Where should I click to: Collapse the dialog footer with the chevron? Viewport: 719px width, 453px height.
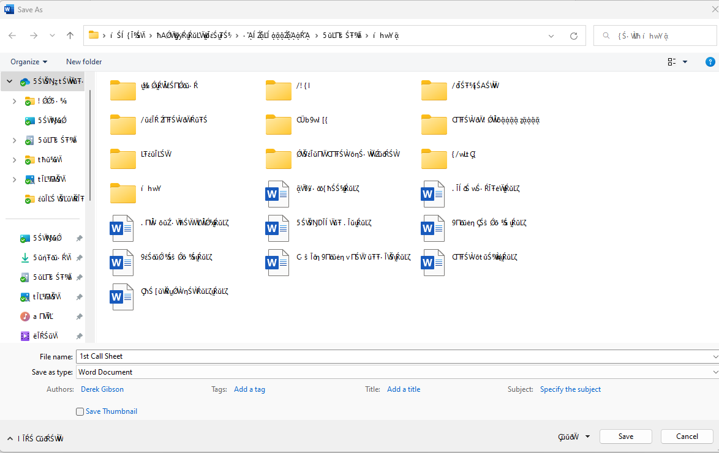[9, 438]
